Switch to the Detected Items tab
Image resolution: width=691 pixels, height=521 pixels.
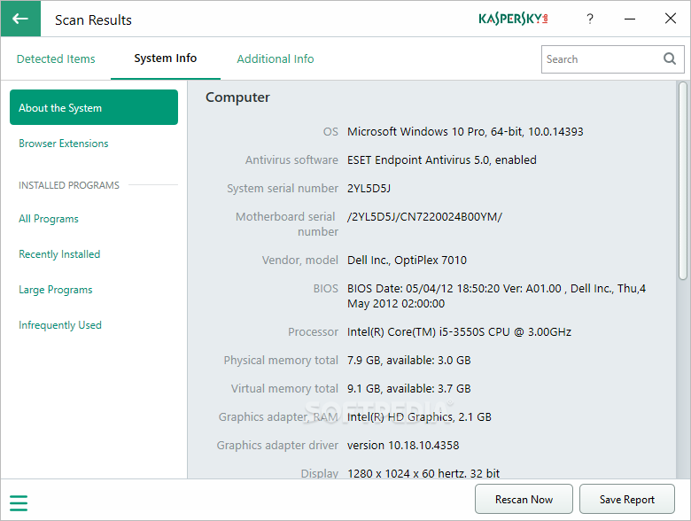coord(56,58)
